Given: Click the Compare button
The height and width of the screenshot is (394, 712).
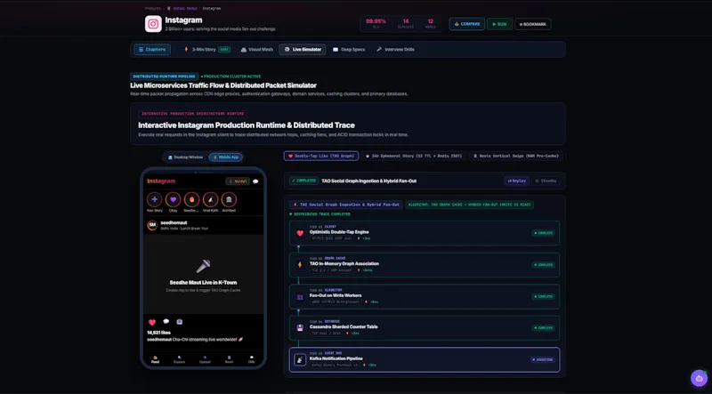Looking at the screenshot, I should click(x=466, y=24).
